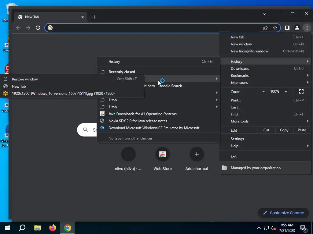Open the notification center icon

click(x=304, y=229)
